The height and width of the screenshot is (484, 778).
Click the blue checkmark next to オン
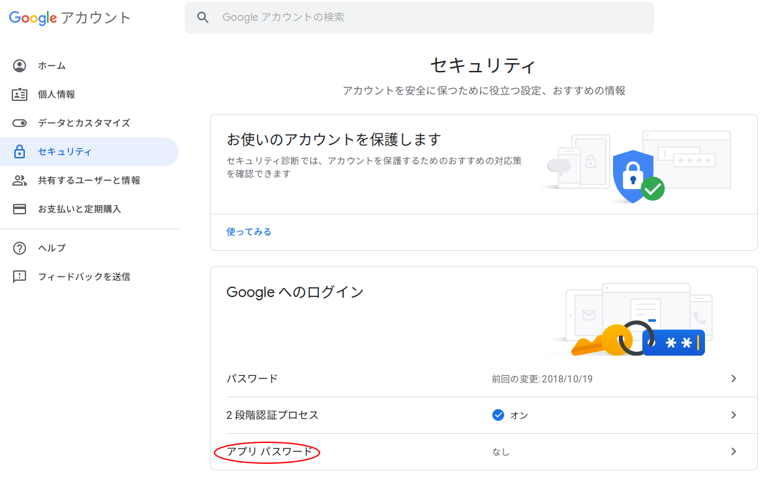pyautogui.click(x=498, y=415)
